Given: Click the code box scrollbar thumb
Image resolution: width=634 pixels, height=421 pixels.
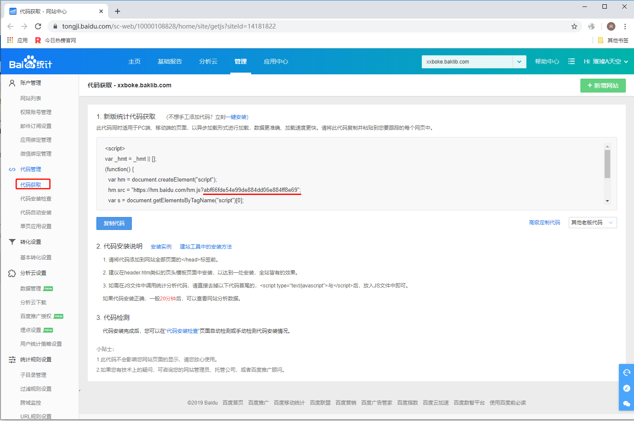Looking at the screenshot, I should click(x=607, y=164).
